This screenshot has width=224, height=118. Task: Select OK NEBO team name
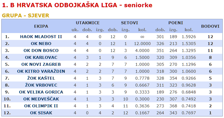(41, 44)
